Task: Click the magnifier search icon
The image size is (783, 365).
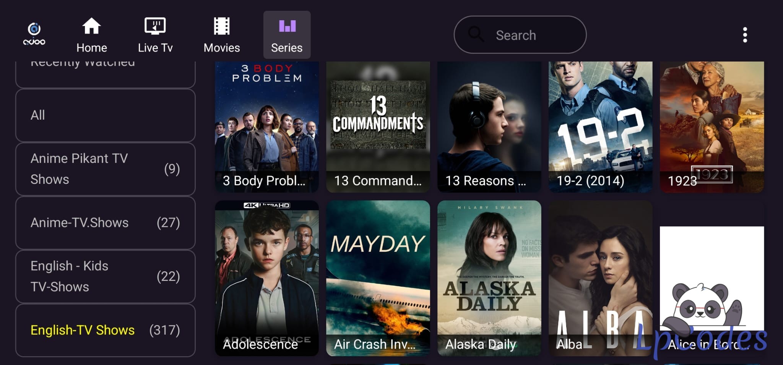Action: 476,34
